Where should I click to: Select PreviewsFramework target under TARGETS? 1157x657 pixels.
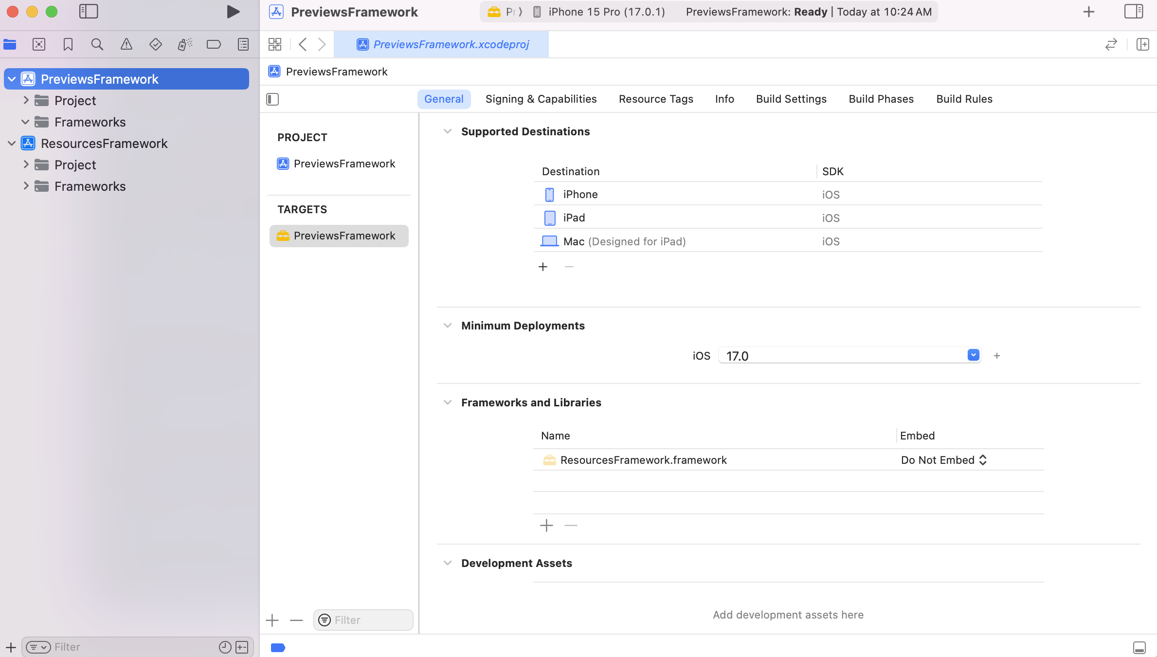point(339,236)
